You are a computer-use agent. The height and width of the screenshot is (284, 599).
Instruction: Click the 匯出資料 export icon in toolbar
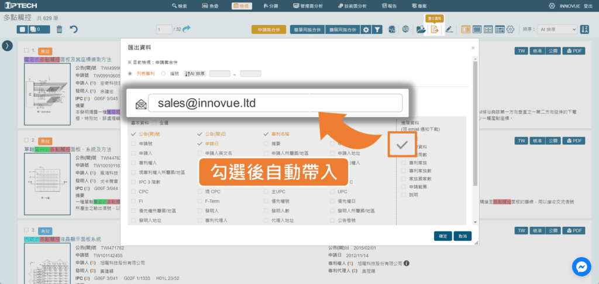(x=435, y=29)
